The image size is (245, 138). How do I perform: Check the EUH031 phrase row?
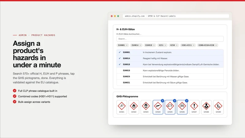[170, 82]
